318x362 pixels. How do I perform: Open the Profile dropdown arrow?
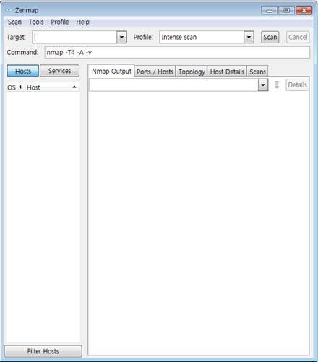click(x=249, y=37)
